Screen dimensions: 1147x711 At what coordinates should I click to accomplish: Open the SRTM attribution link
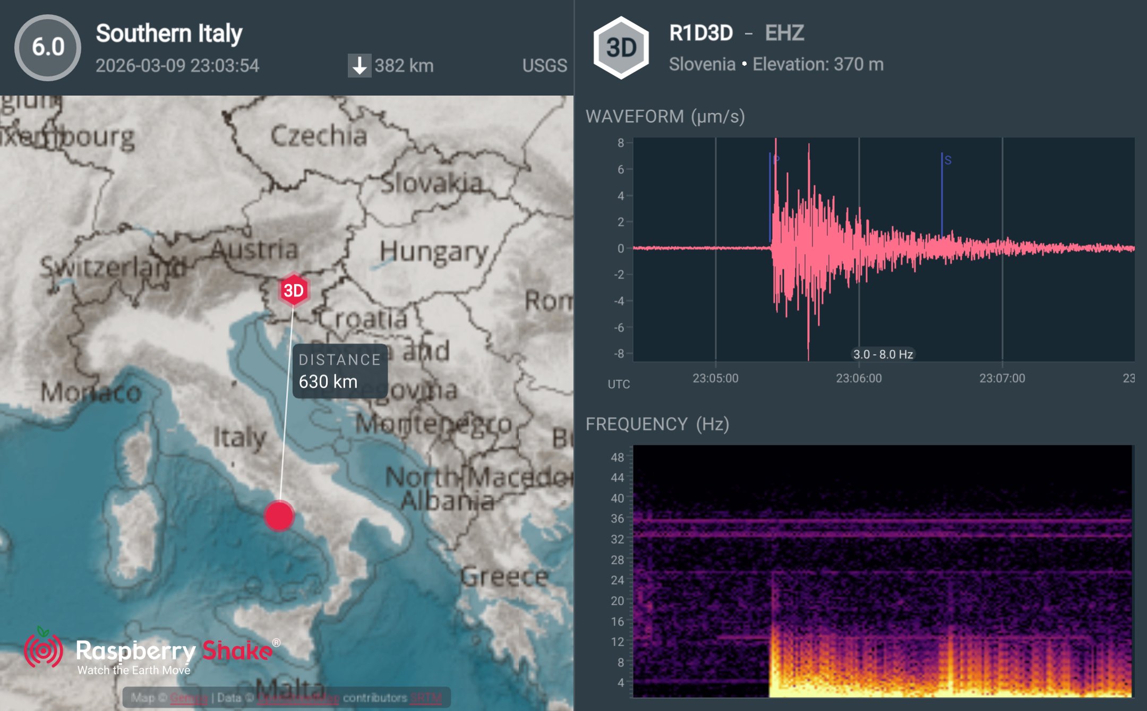(x=426, y=698)
